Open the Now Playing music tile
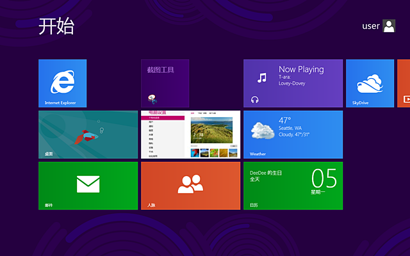The image size is (410, 256). [293, 83]
